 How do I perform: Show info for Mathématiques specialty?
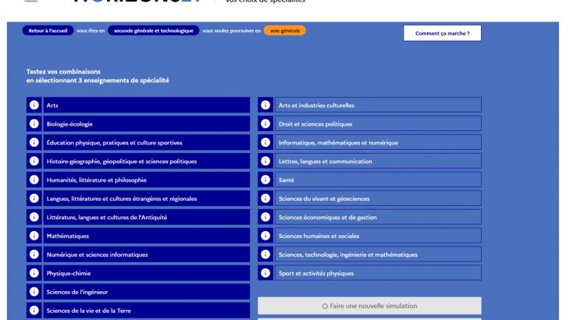click(x=34, y=236)
